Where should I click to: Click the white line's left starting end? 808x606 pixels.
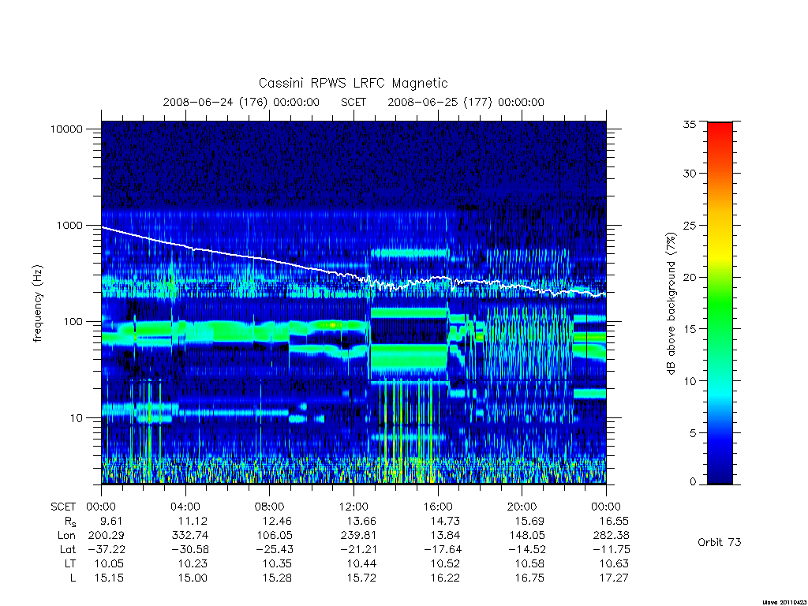(102, 227)
